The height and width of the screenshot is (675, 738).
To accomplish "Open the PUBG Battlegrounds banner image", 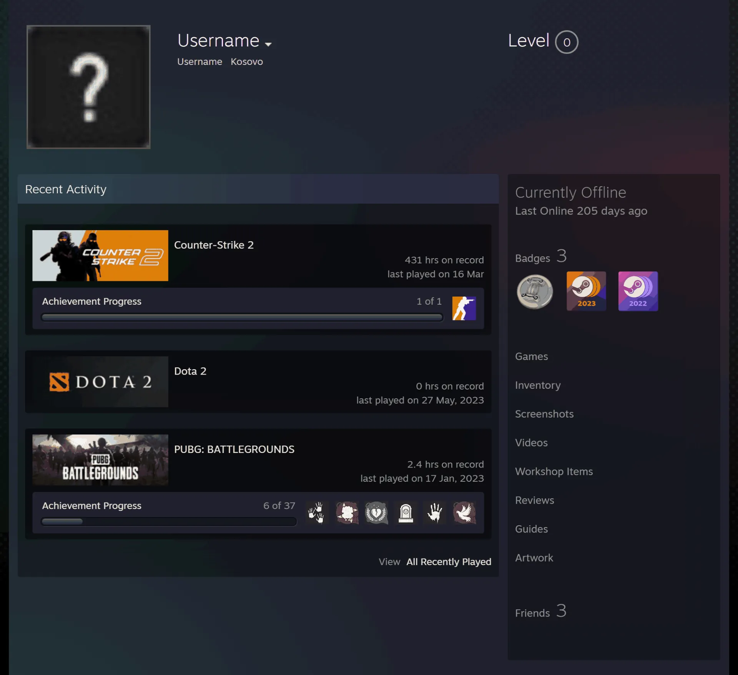I will coord(100,460).
